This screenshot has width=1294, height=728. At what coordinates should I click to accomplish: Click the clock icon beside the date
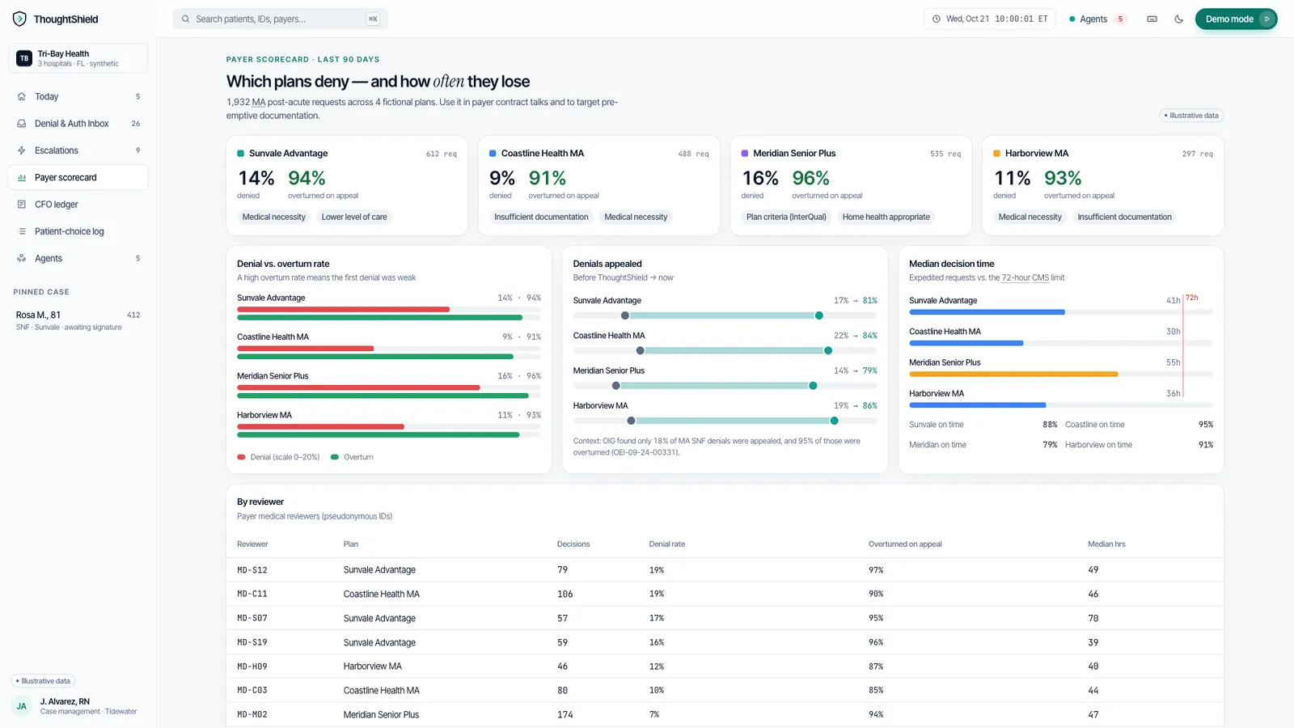(937, 19)
